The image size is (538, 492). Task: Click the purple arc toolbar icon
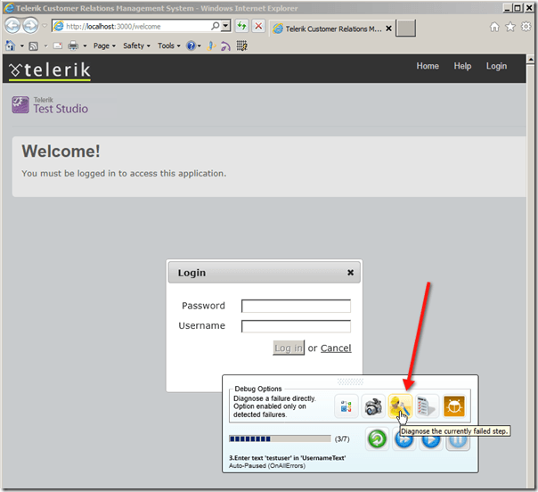[x=225, y=45]
